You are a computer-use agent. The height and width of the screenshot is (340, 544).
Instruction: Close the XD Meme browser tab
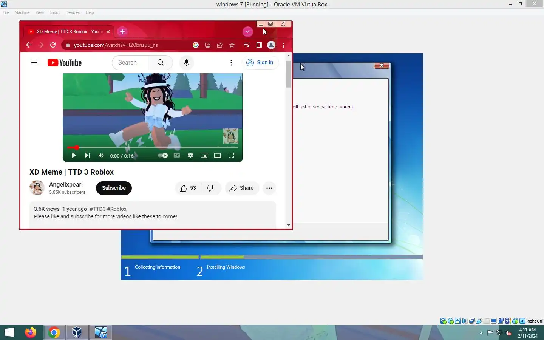coord(108,32)
